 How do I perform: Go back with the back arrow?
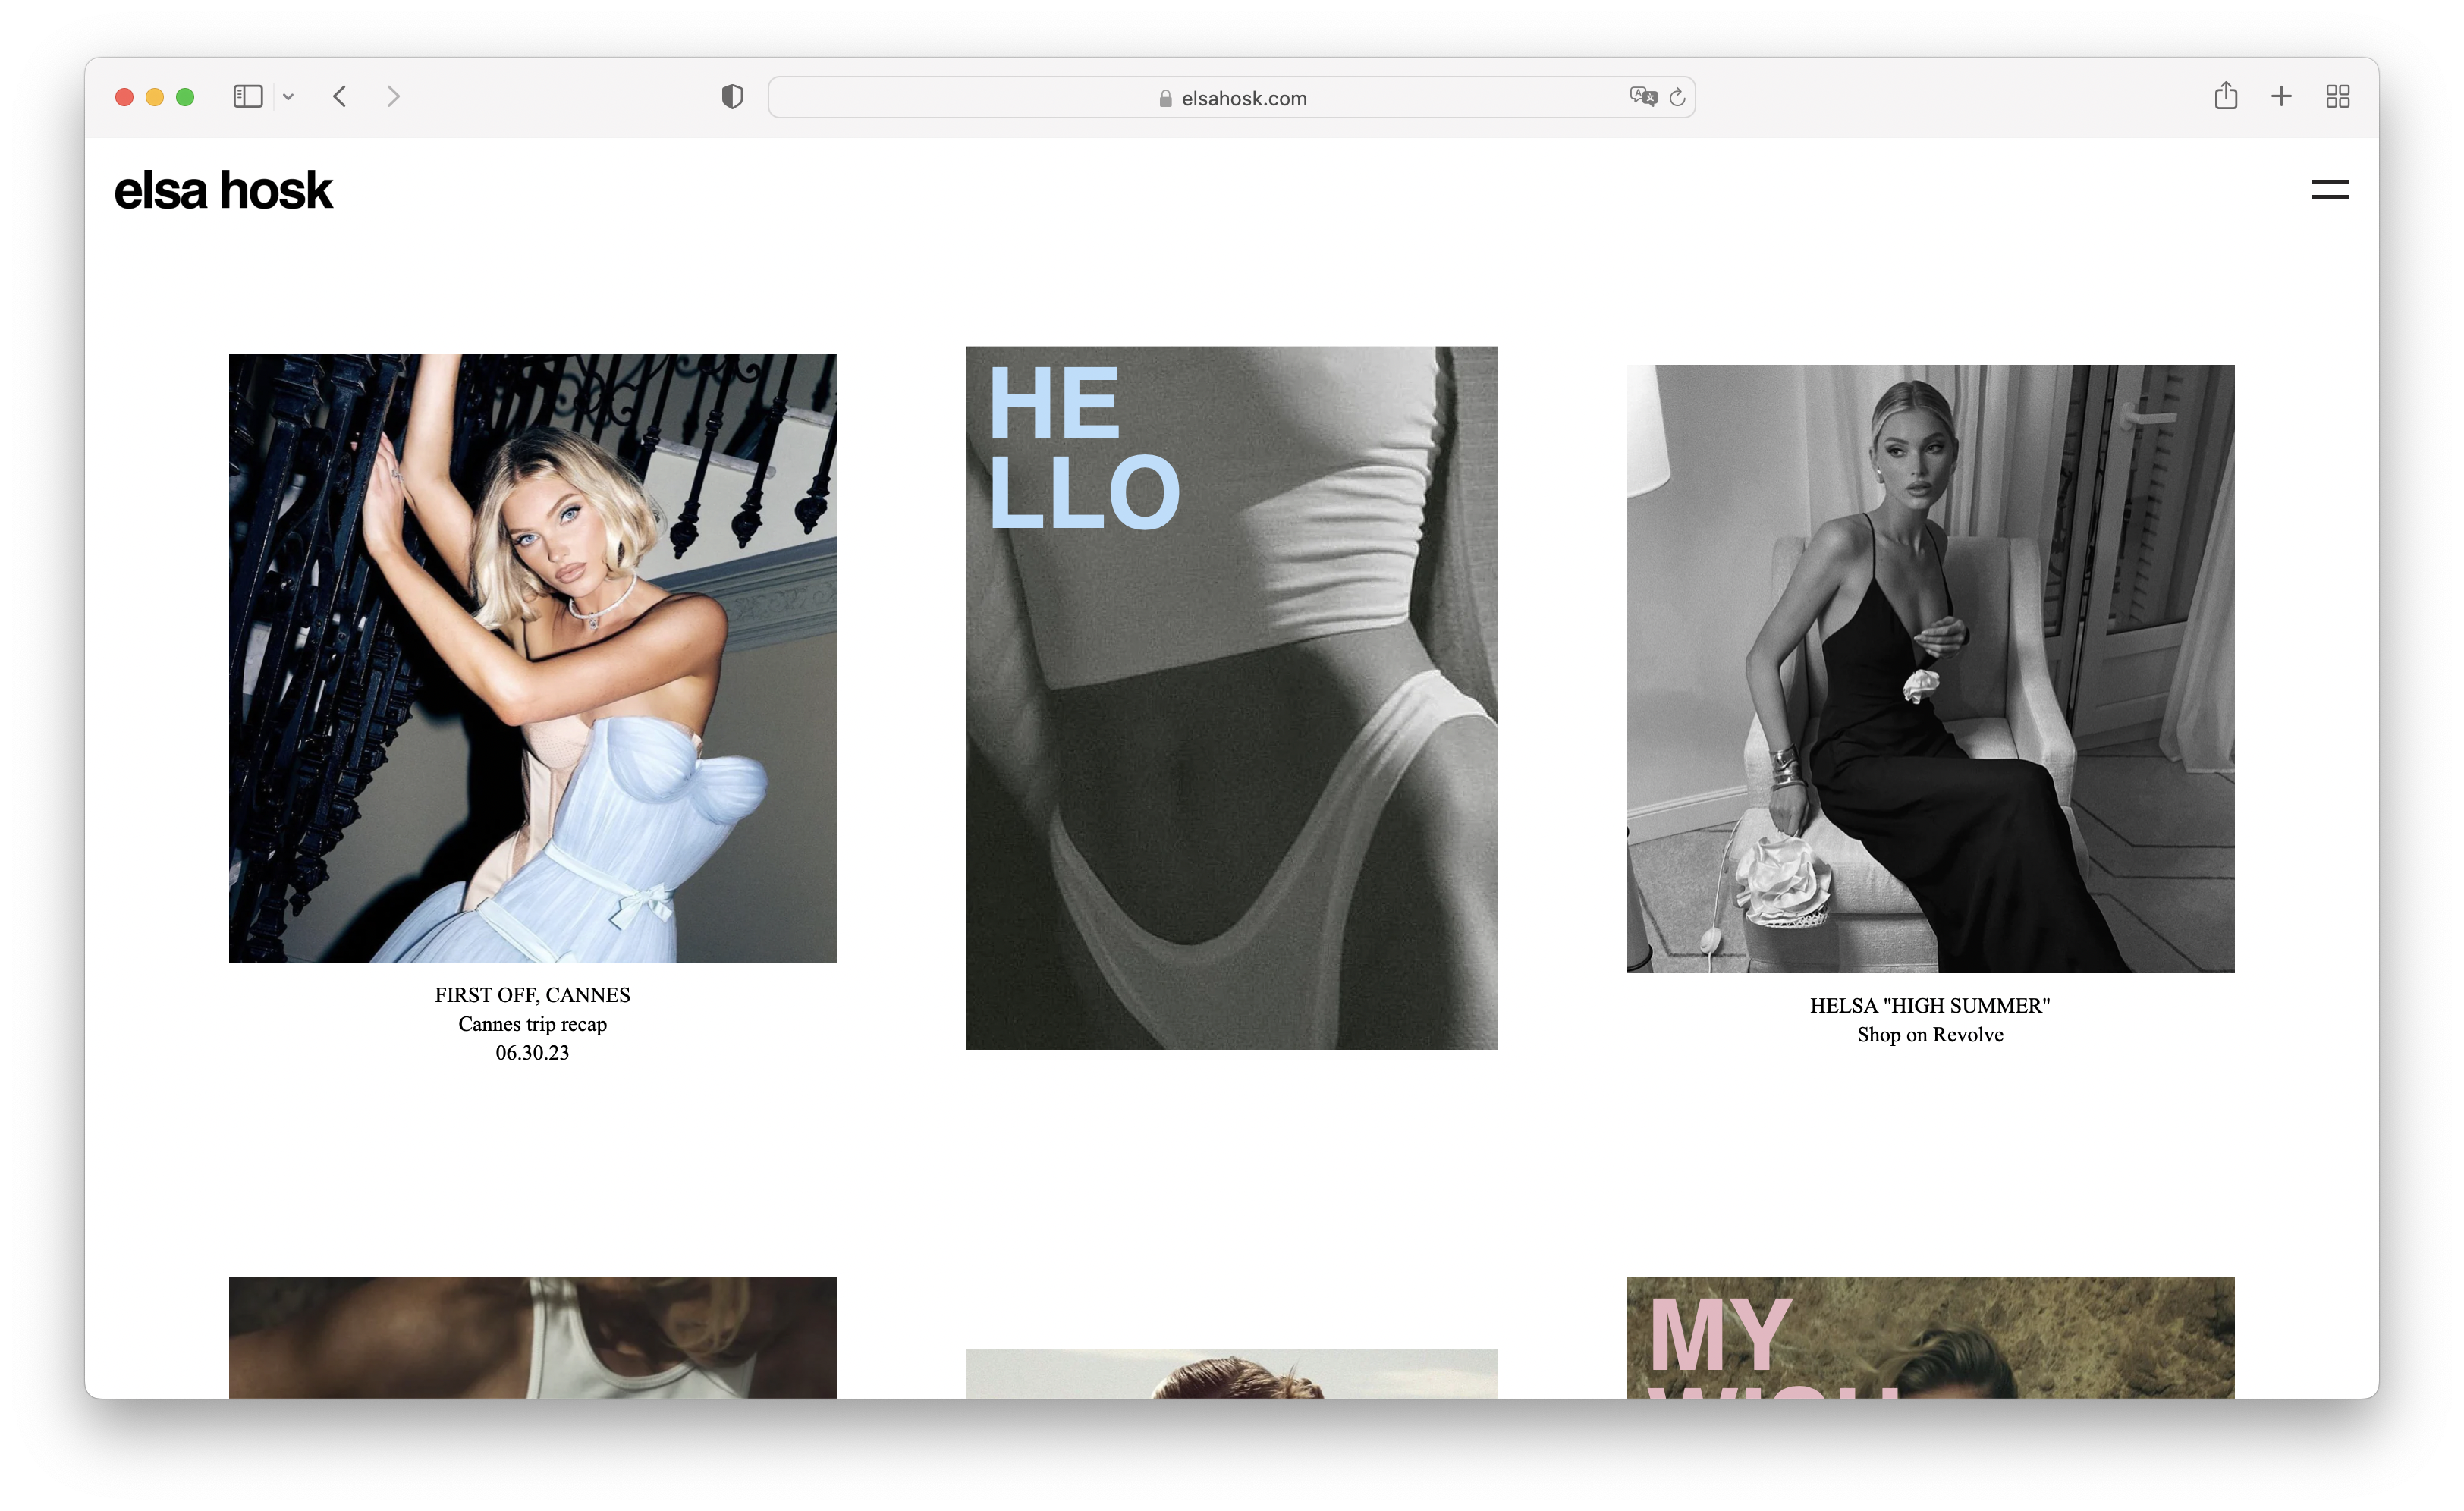[x=340, y=97]
